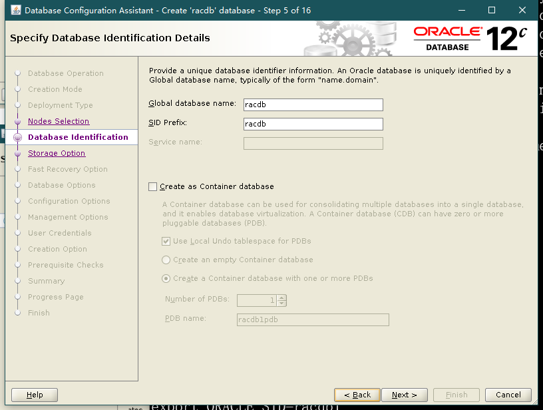543x410 pixels.
Task: Select Container database with one or more PDBs
Action: coord(166,278)
